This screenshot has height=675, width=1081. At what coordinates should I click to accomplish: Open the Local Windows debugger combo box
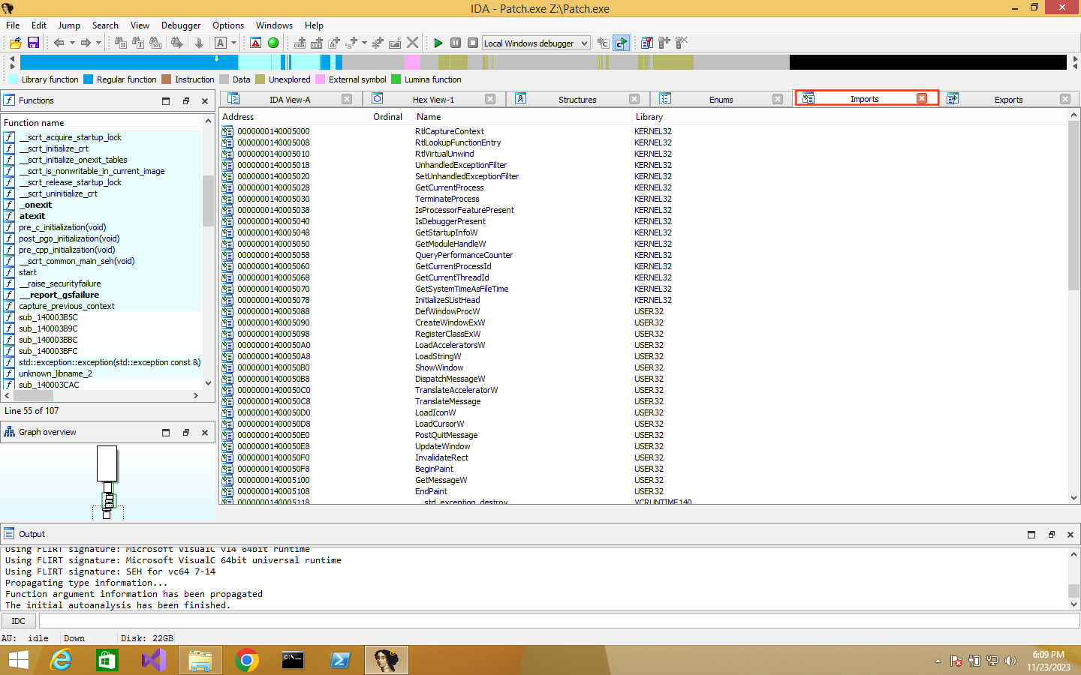(536, 43)
